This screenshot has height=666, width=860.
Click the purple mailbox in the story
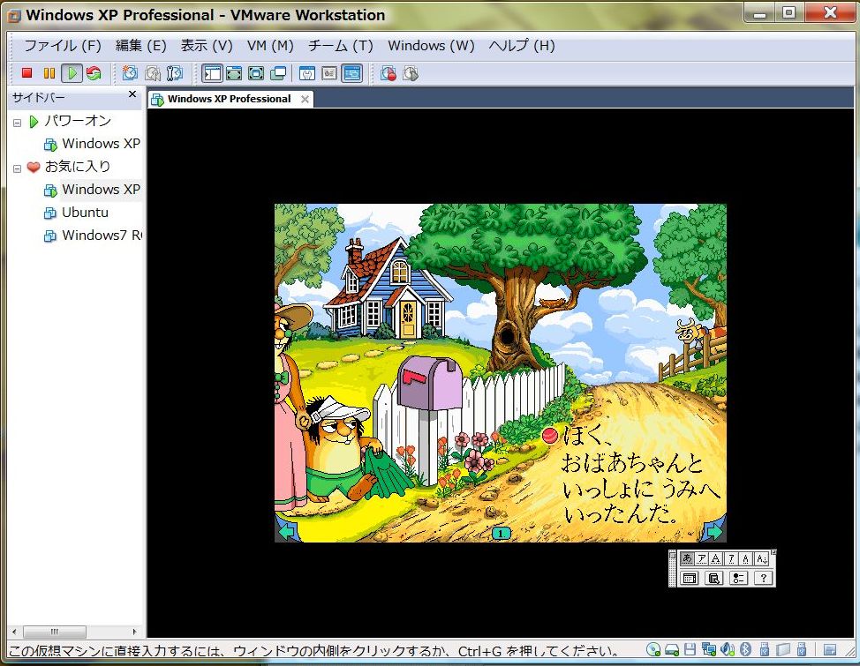tap(429, 382)
